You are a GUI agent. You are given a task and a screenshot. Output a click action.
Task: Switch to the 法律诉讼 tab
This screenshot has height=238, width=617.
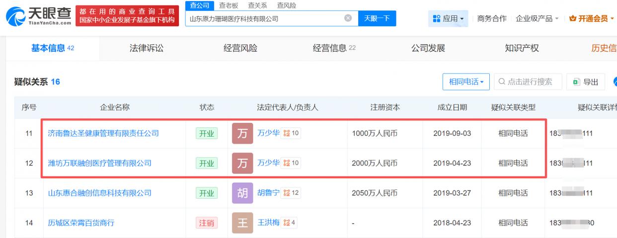click(146, 48)
